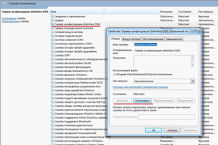
Task: Click the Сетевые подключения service icon
Action: pos(52,36)
